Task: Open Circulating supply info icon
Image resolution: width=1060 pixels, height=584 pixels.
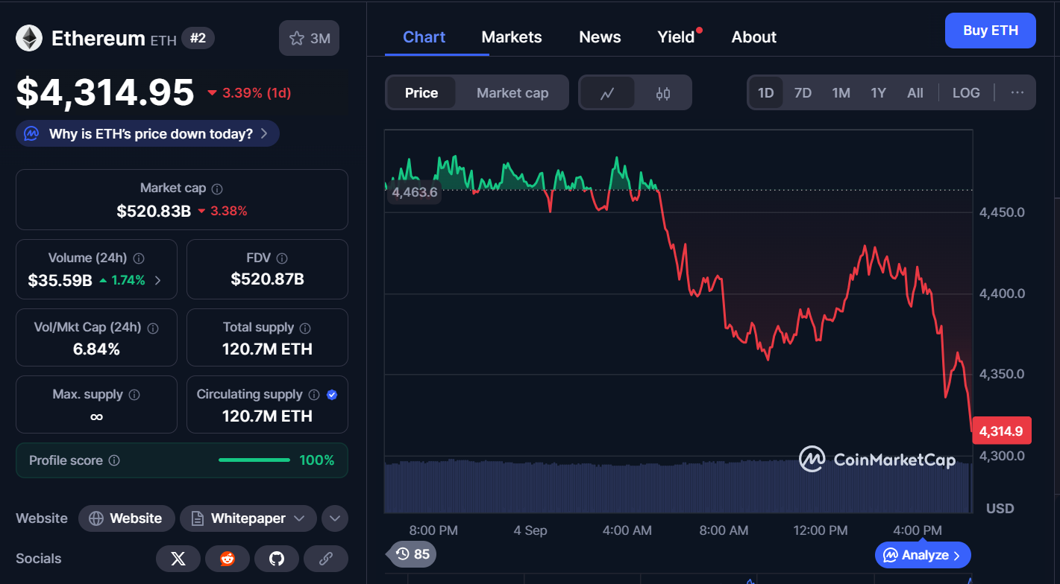Action: tap(314, 395)
